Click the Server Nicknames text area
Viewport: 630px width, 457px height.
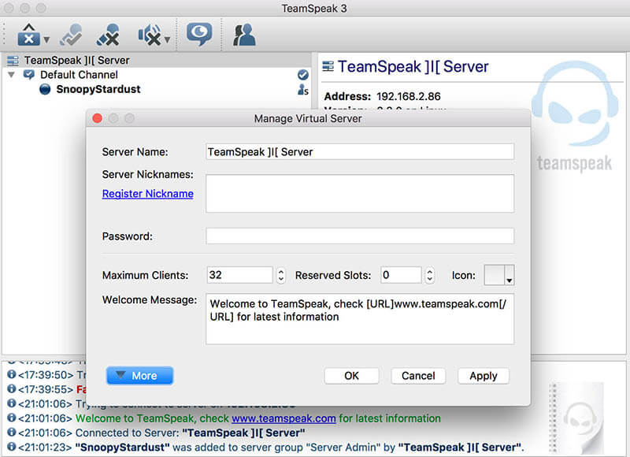pyautogui.click(x=360, y=193)
